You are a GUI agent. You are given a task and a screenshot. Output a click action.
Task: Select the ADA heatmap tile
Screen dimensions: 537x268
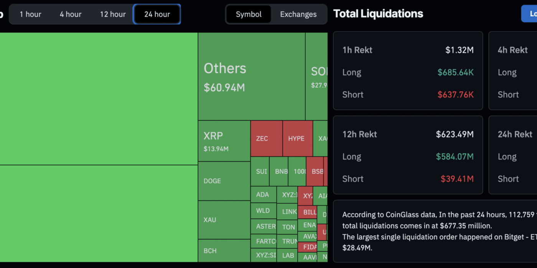pyautogui.click(x=264, y=194)
